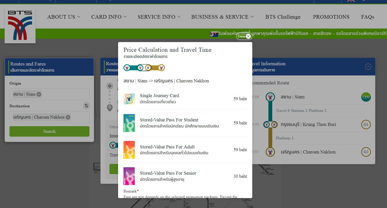Open the BTS Challenge page

pyautogui.click(x=283, y=17)
